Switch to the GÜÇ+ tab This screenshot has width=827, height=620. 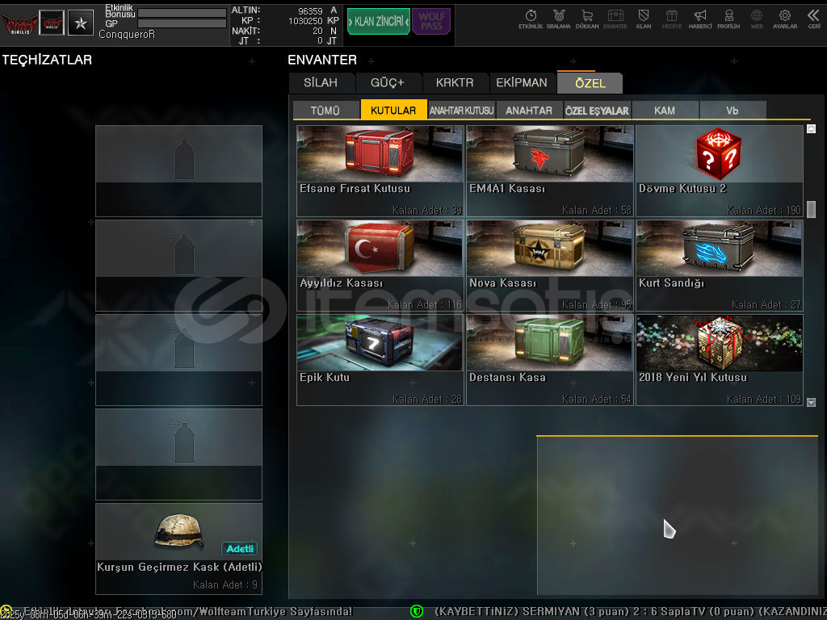click(388, 83)
